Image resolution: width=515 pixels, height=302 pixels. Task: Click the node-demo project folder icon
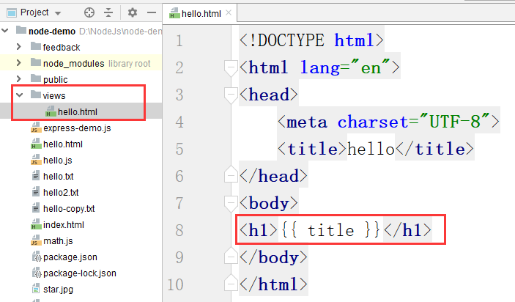tap(21, 30)
